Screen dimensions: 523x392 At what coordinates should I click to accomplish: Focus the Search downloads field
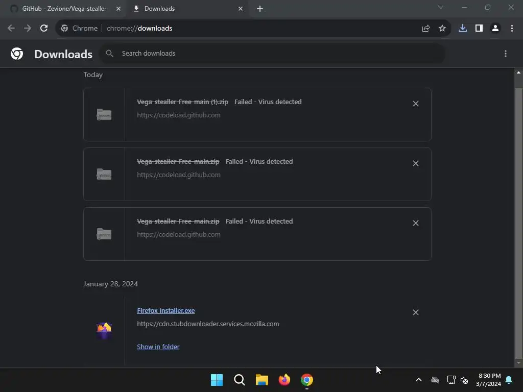pyautogui.click(x=272, y=53)
